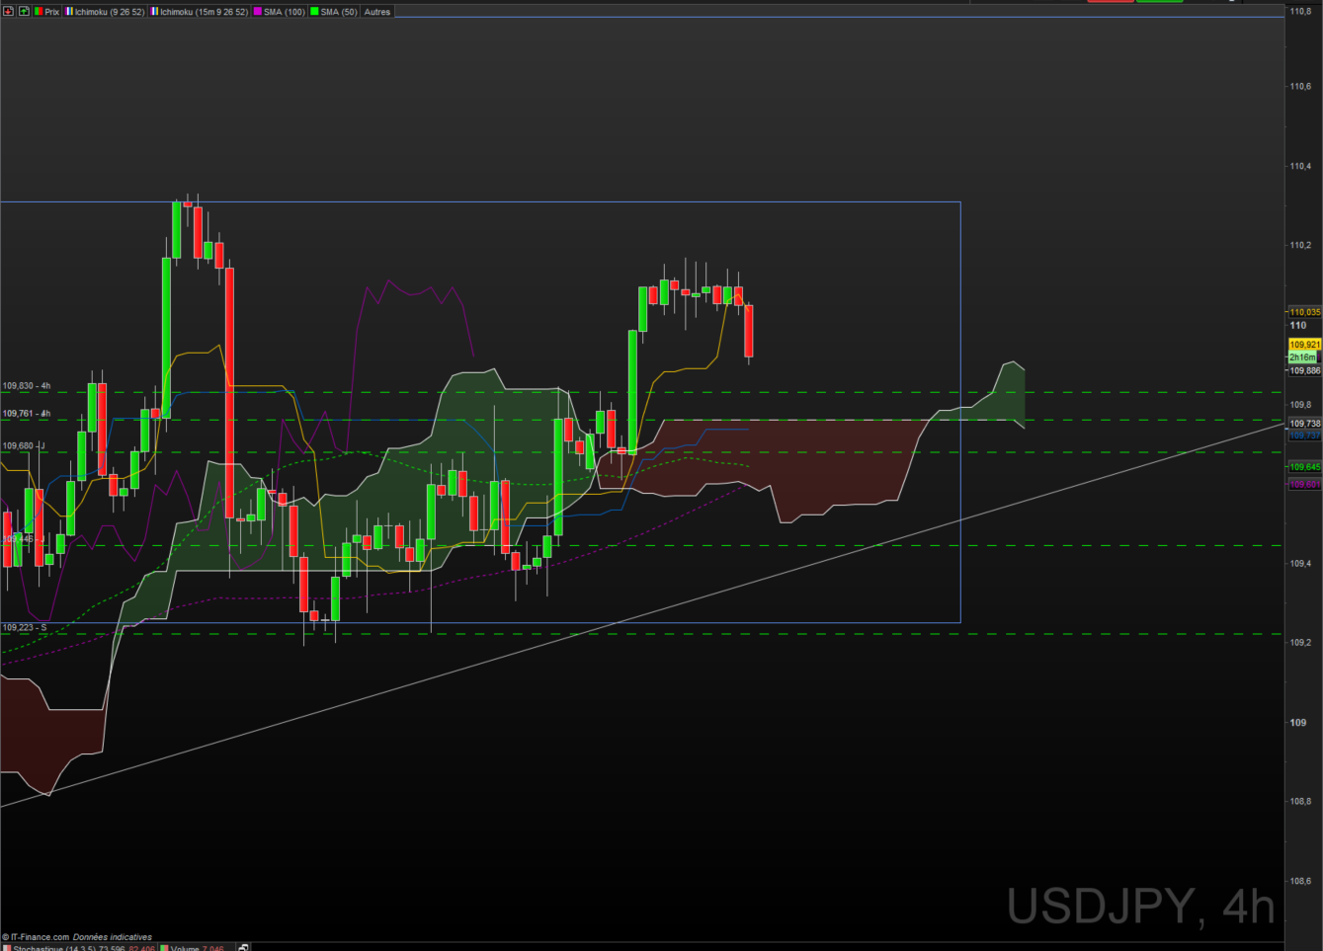
Task: Select the 109,680 - J horizontal level label
Action: pyautogui.click(x=24, y=446)
